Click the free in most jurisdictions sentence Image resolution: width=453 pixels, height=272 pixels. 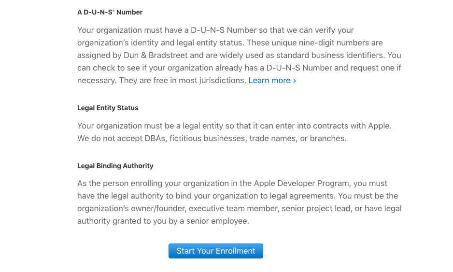[x=182, y=80]
